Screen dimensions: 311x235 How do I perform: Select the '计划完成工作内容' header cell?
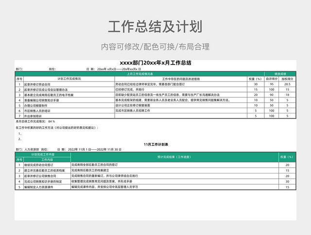click(x=43, y=155)
